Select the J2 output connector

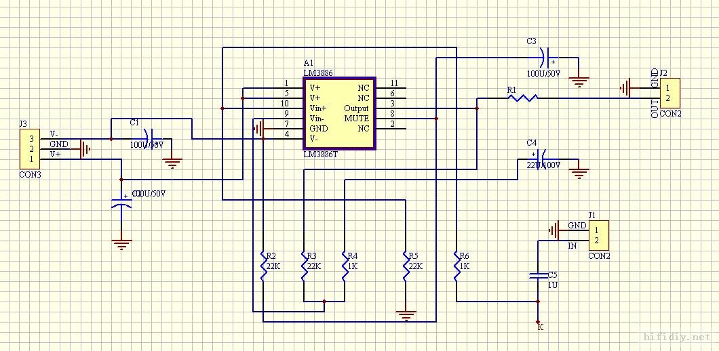coord(670,93)
